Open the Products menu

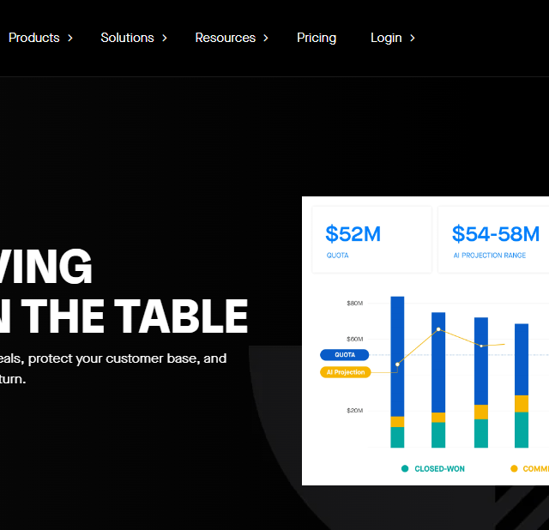tap(34, 38)
